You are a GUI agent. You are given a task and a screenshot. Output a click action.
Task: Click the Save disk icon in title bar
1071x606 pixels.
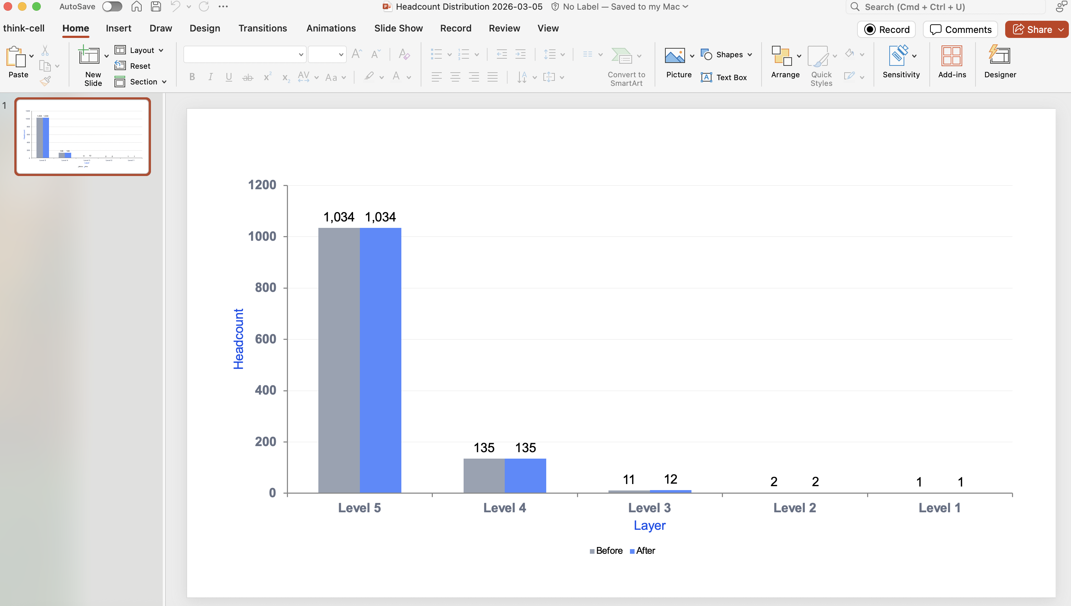pos(156,7)
